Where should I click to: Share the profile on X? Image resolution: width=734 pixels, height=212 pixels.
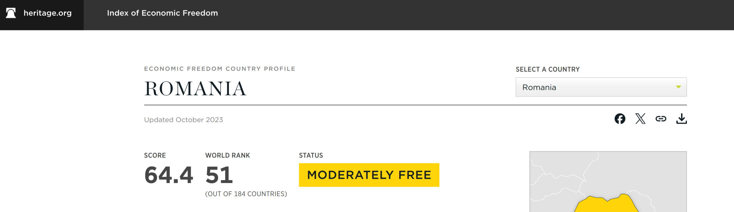(x=640, y=119)
